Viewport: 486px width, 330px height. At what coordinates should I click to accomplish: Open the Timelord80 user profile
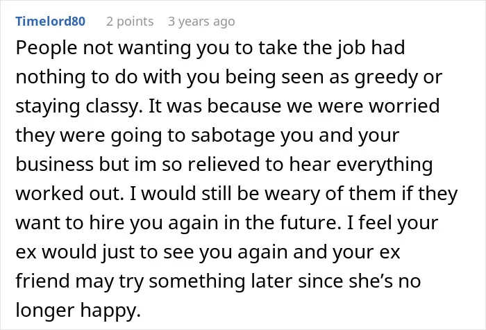50,21
